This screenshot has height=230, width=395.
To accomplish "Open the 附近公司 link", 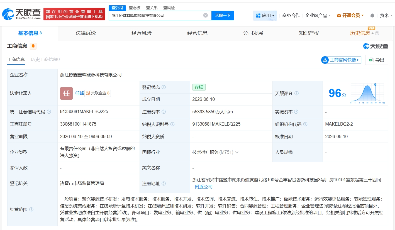I will tap(204, 187).
